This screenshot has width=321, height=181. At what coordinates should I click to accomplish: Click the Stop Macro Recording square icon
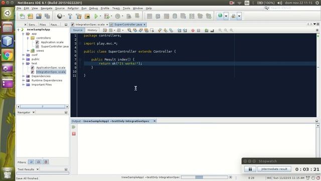199,30
